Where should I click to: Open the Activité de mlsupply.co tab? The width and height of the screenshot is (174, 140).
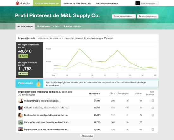coord(107,3)
